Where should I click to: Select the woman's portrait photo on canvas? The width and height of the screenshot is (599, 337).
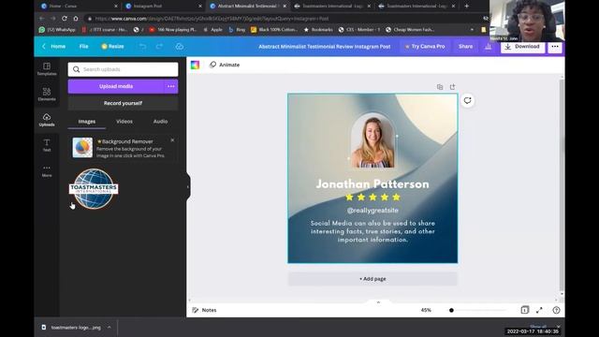coord(373,141)
